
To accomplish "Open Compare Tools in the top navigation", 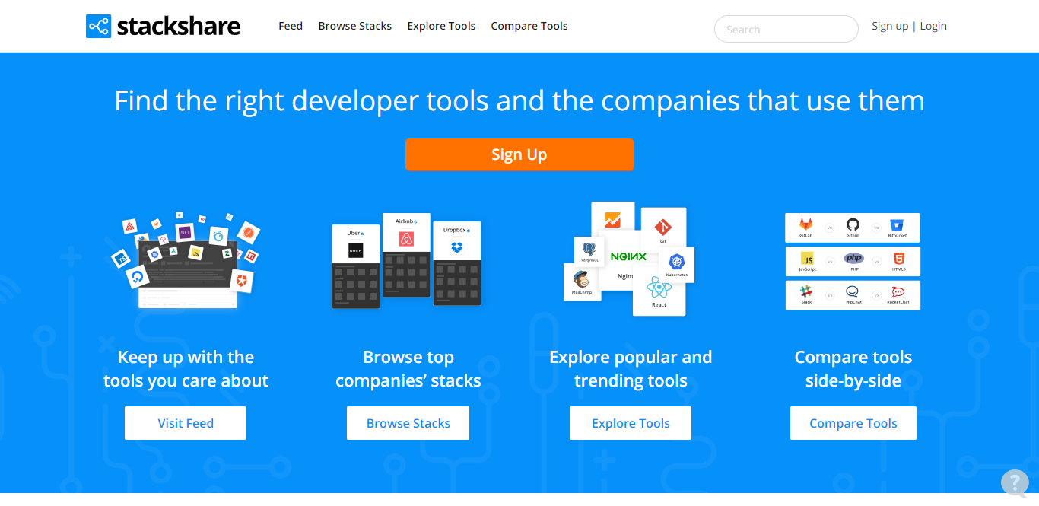I will (529, 26).
